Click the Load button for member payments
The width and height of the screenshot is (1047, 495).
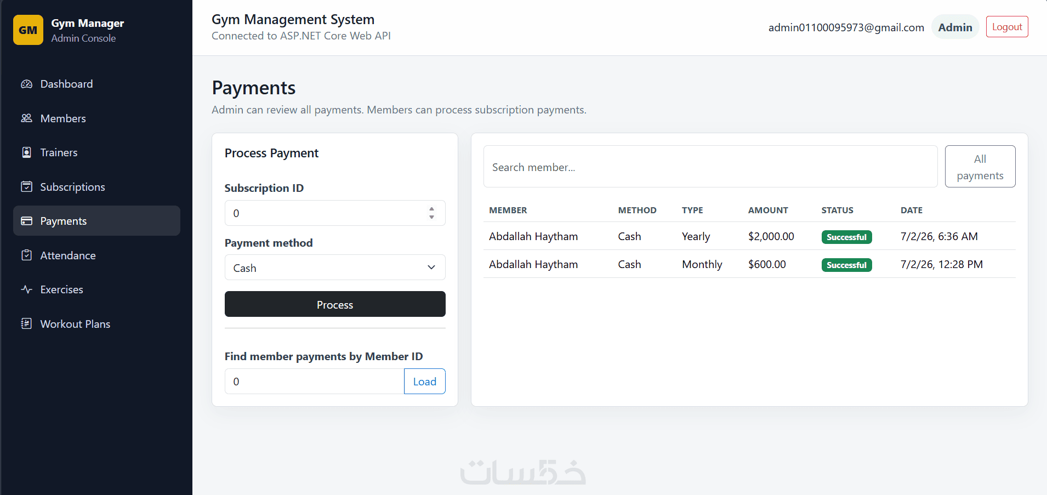425,382
